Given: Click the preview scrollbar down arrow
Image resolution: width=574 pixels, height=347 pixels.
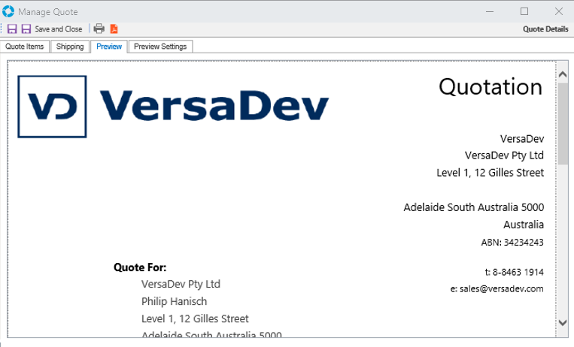Looking at the screenshot, I should pos(561,322).
